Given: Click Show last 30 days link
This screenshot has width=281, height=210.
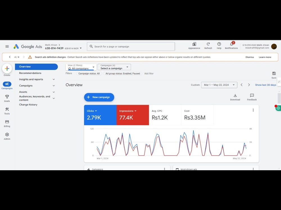Looking at the screenshot, I should (x=266, y=85).
